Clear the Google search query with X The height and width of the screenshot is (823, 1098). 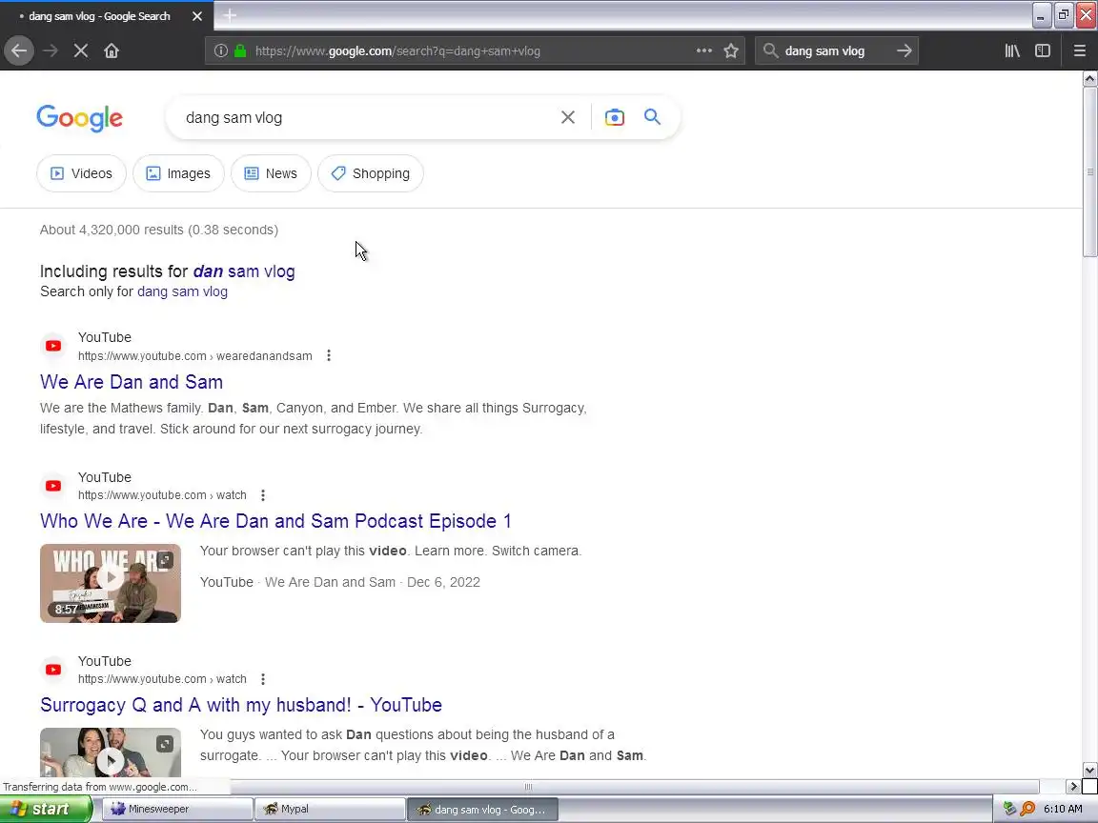coord(568,117)
